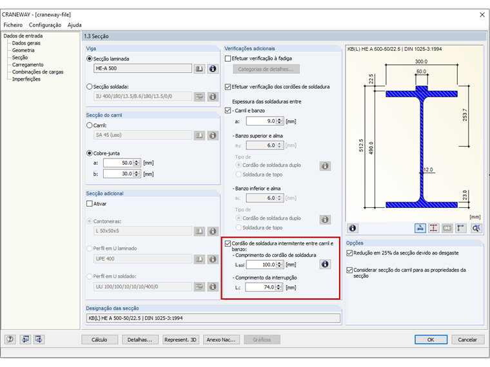Click the grayed numbering icon under graphic
This screenshot has height=367, width=490.
(x=447, y=228)
